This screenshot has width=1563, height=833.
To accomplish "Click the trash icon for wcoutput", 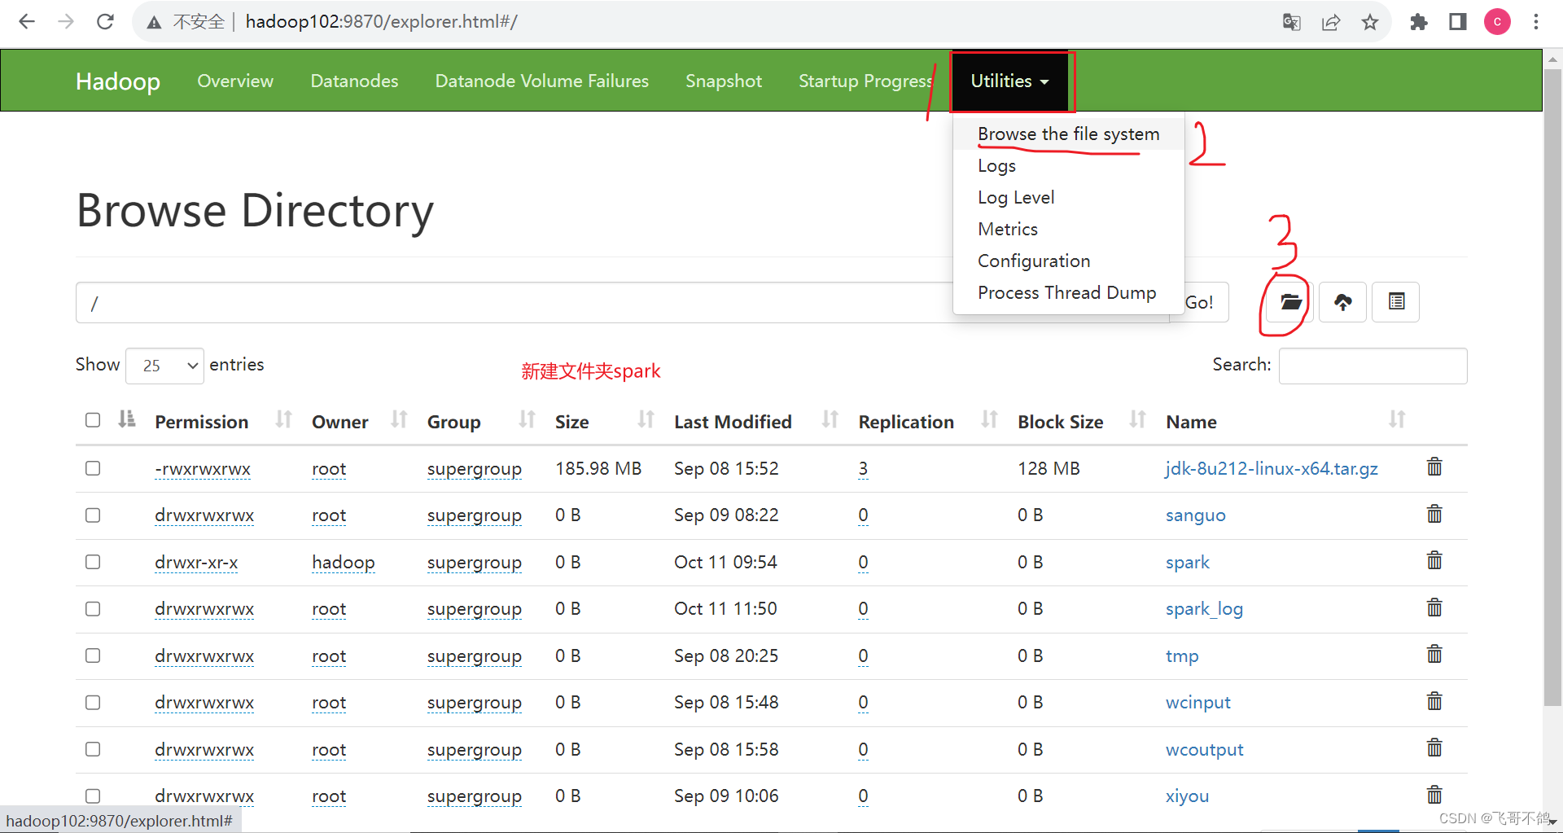I will pyautogui.click(x=1434, y=748).
